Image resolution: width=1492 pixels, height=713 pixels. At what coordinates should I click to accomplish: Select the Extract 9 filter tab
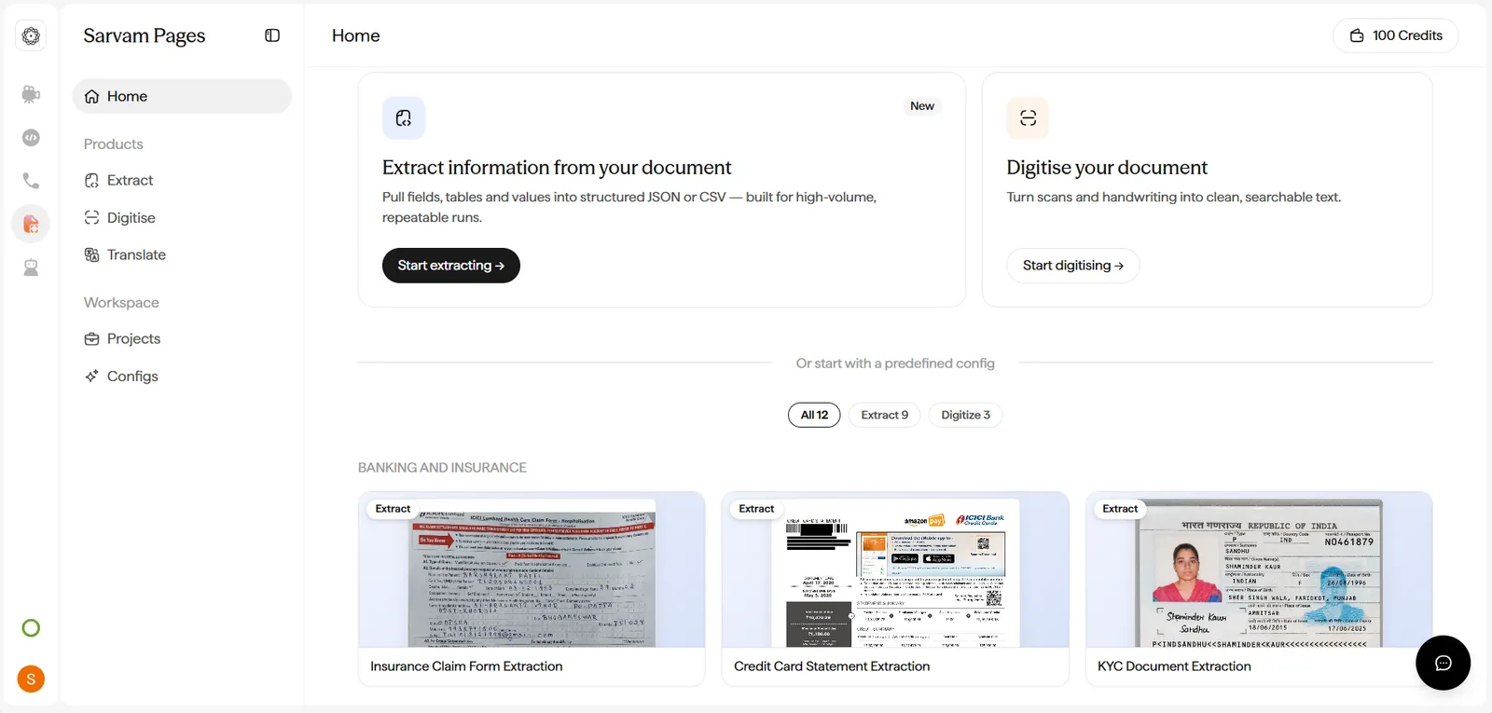[x=884, y=415]
